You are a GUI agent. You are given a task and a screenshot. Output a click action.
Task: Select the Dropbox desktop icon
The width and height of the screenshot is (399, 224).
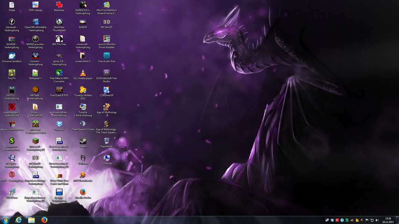[59, 124]
